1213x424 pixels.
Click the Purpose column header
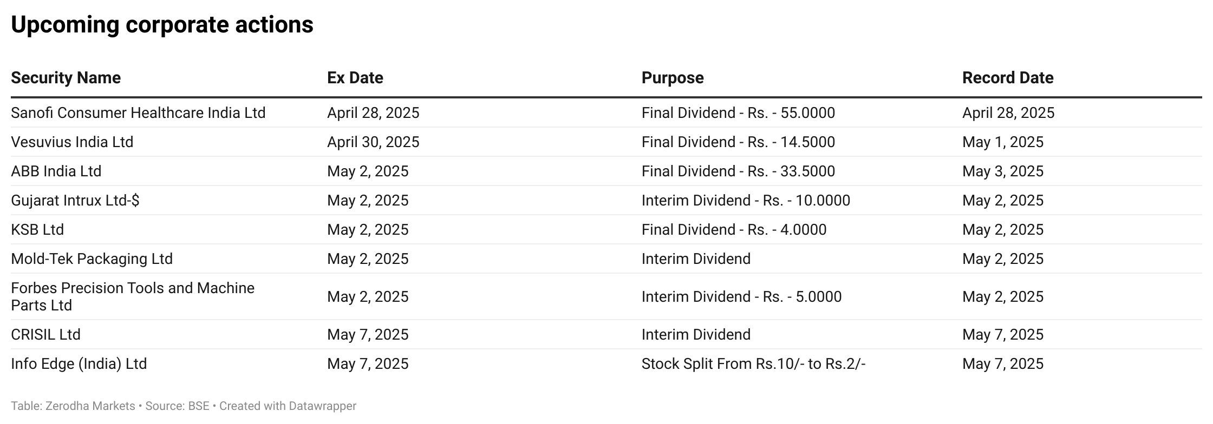tap(672, 78)
